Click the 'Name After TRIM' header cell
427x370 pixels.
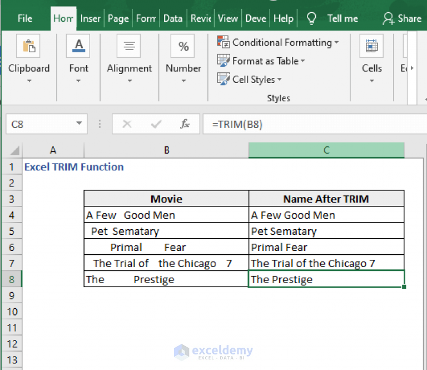(326, 199)
